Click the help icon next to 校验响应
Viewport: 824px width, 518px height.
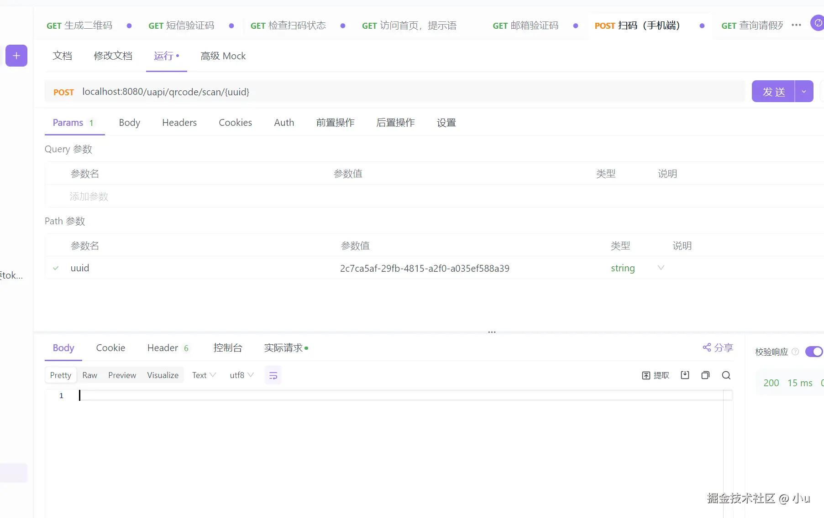(795, 352)
